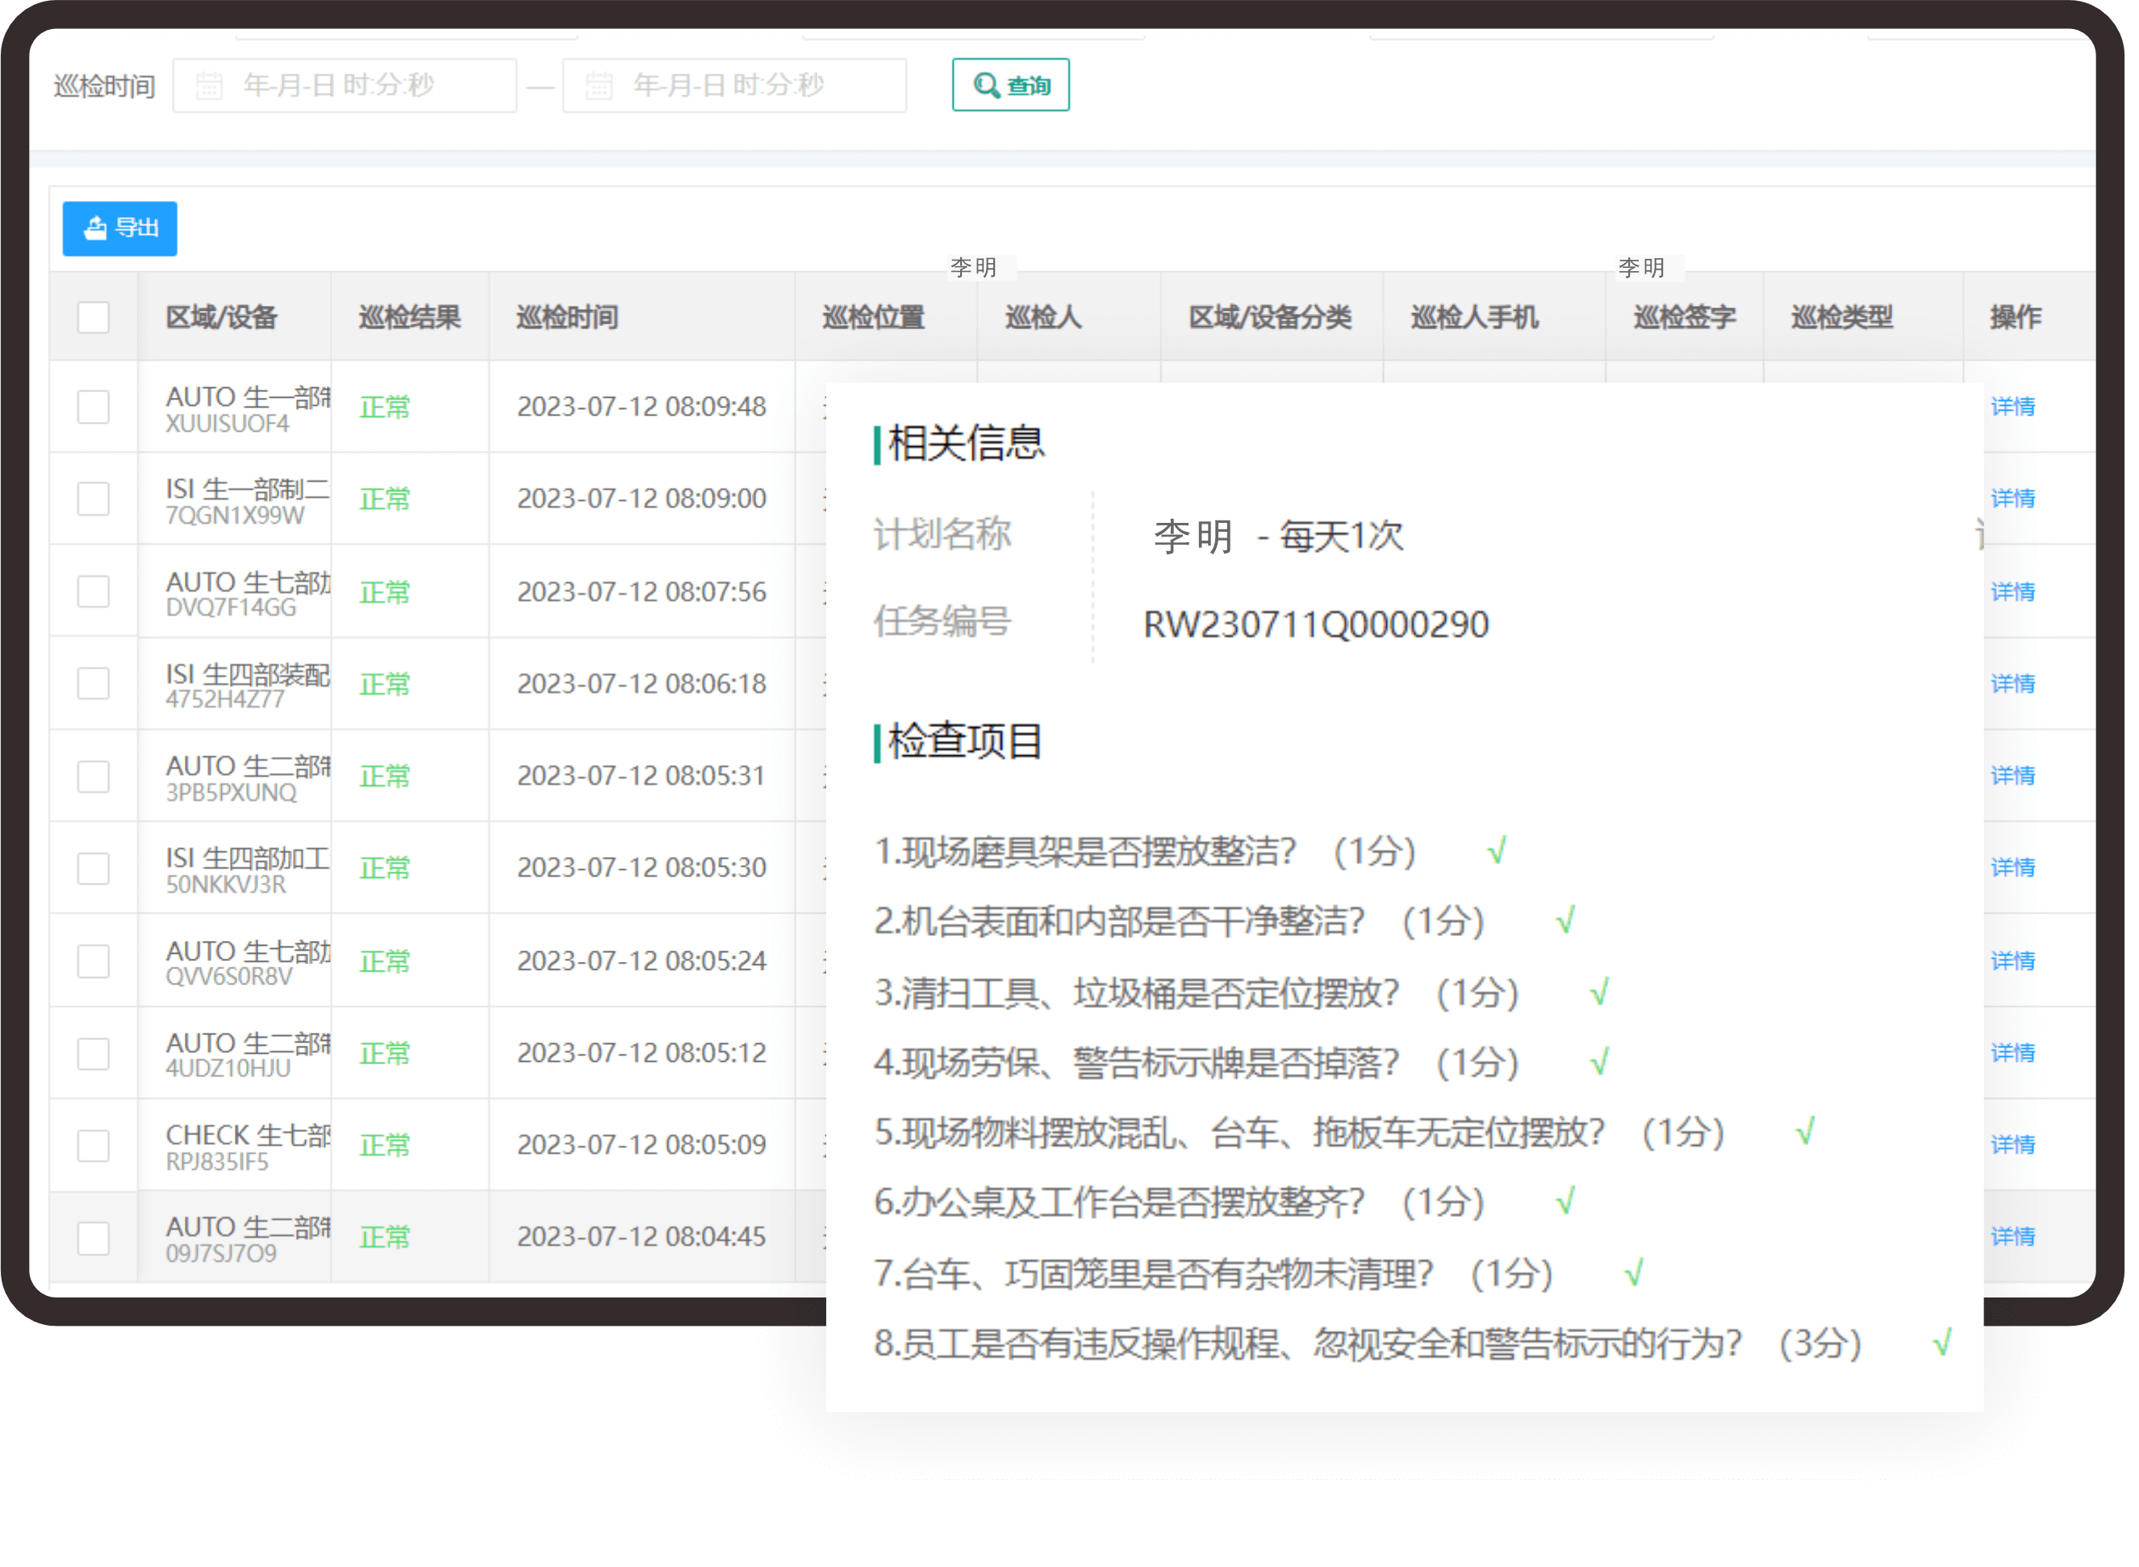Image resolution: width=2139 pixels, height=1567 pixels.
Task: Check the row for RPJ835IF5 device
Action: [x=93, y=1146]
